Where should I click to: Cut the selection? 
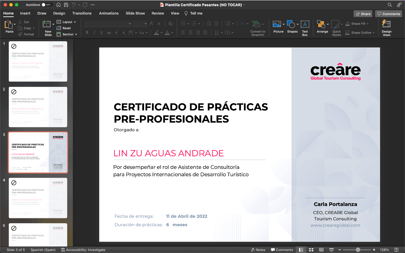[x=24, y=22]
